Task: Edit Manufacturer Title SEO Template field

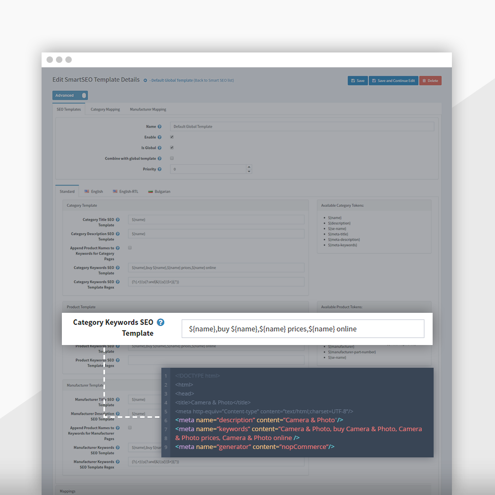Action: pos(145,399)
